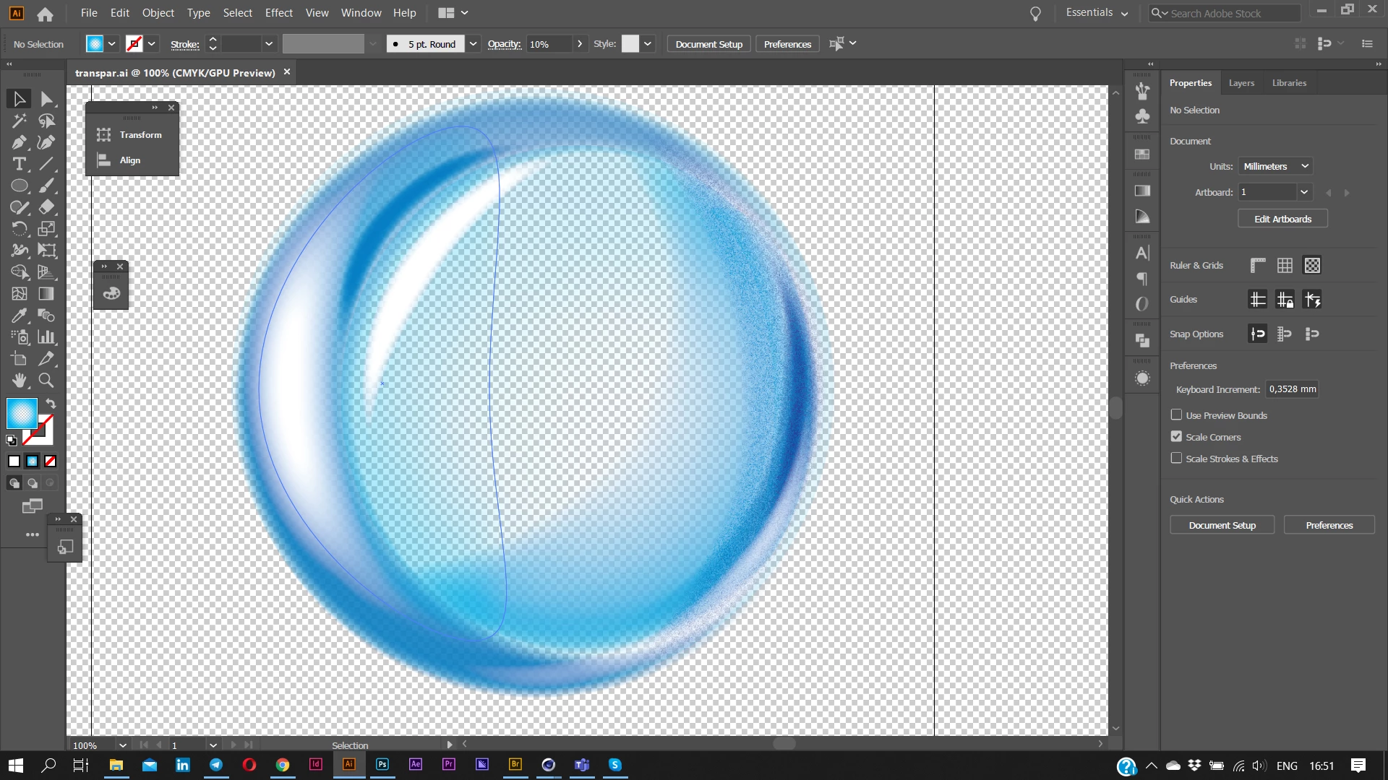Select the Pen tool
Image resolution: width=1388 pixels, height=780 pixels.
pos(20,142)
